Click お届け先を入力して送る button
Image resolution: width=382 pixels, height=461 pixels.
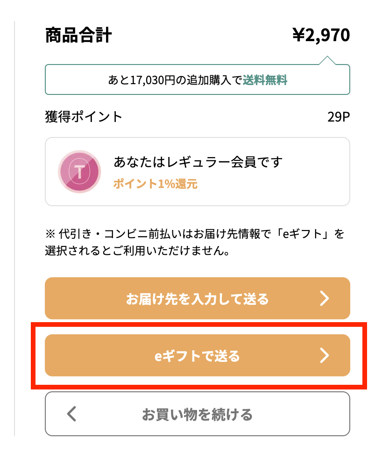(196, 298)
